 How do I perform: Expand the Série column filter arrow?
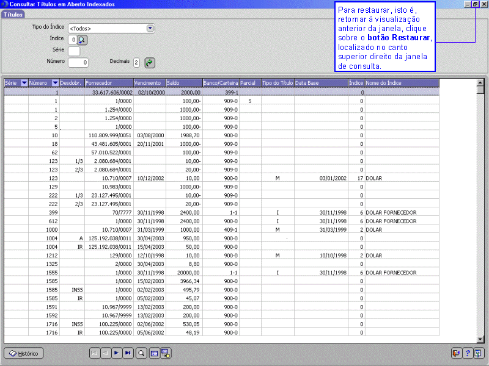(x=24, y=83)
